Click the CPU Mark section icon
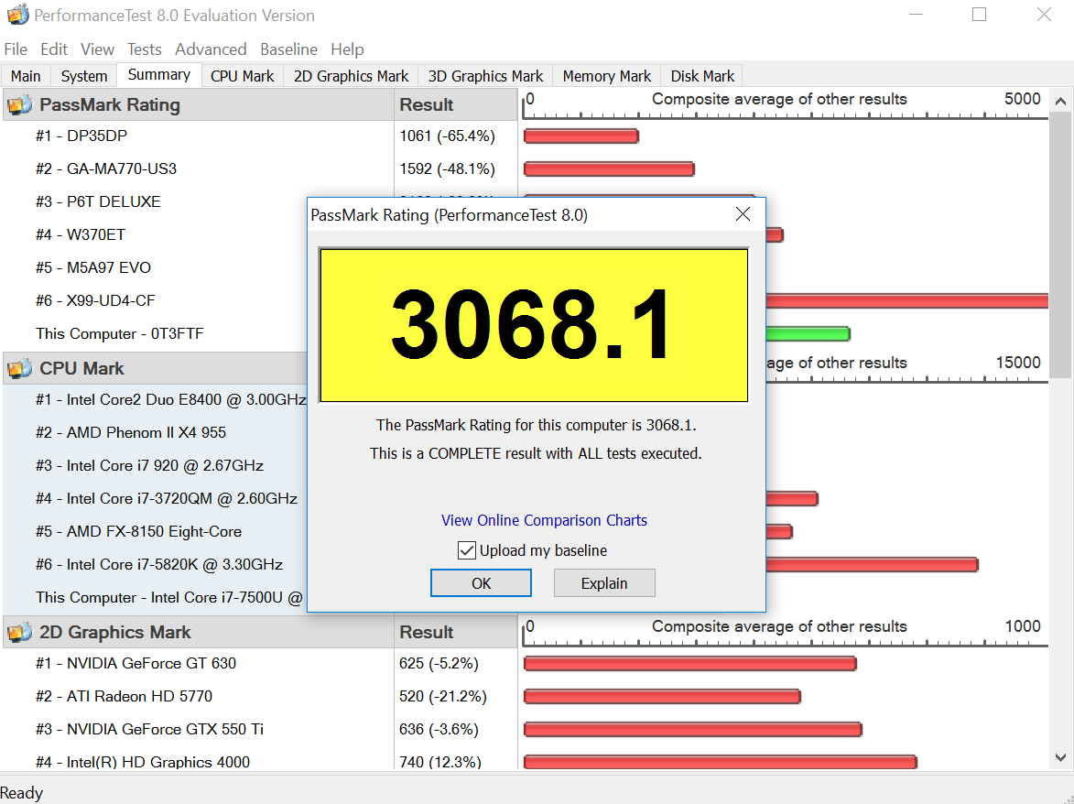The width and height of the screenshot is (1074, 804). click(19, 368)
